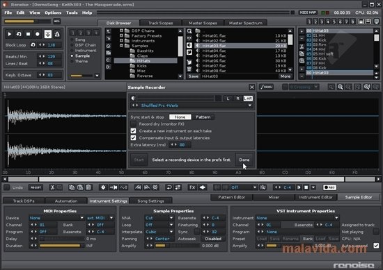Open the Tools menu
The image size is (383, 270).
[72, 12]
